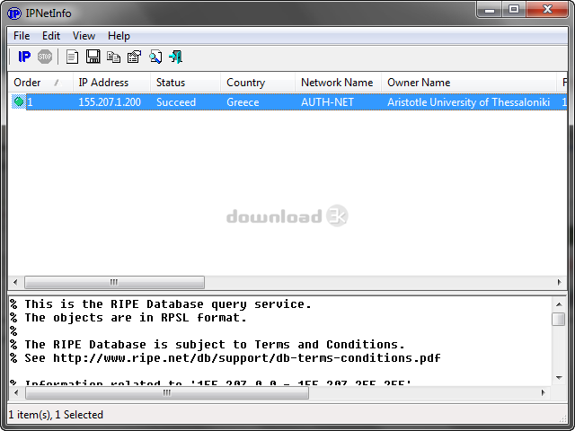The height and width of the screenshot is (431, 575).
Task: Open the Help menu
Action: [x=119, y=36]
